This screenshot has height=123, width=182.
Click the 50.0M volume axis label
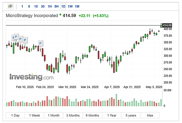coord(167,90)
